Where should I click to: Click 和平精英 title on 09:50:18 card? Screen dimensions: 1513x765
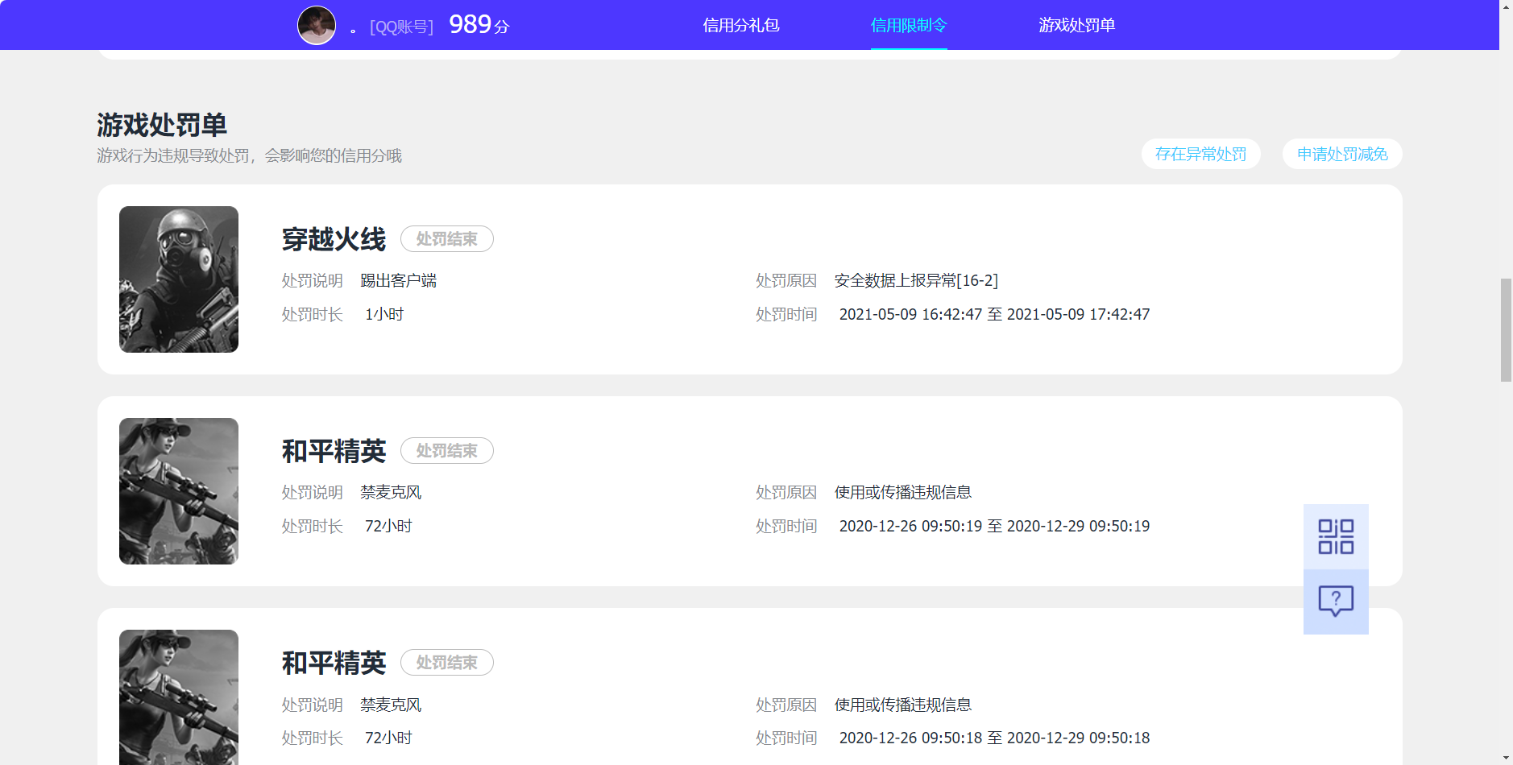tap(334, 663)
